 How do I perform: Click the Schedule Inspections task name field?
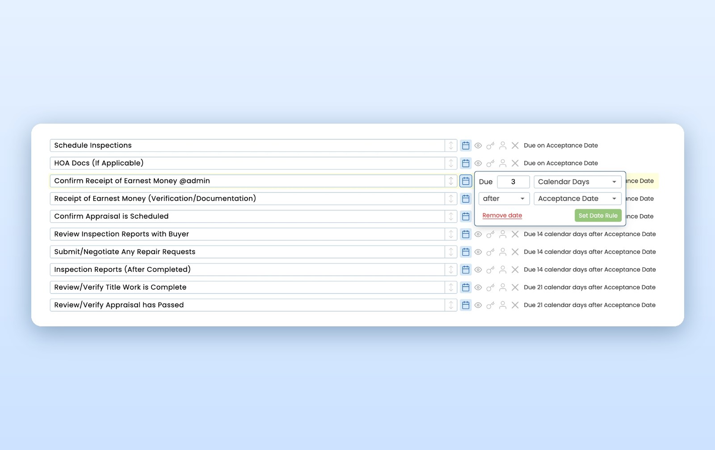pos(247,146)
